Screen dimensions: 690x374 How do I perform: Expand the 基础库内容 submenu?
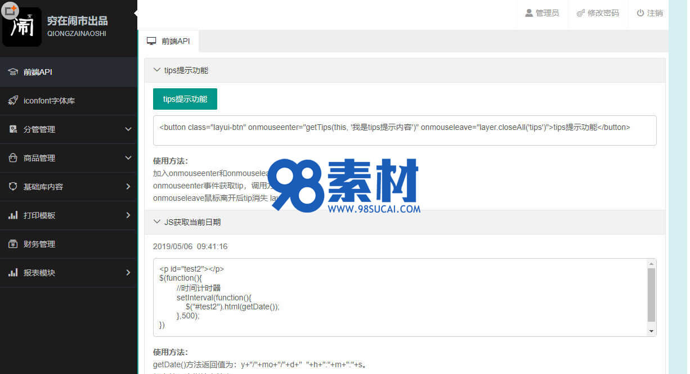tap(127, 186)
